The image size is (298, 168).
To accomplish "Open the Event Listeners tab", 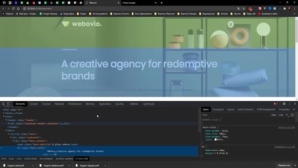I will tap(245, 109).
